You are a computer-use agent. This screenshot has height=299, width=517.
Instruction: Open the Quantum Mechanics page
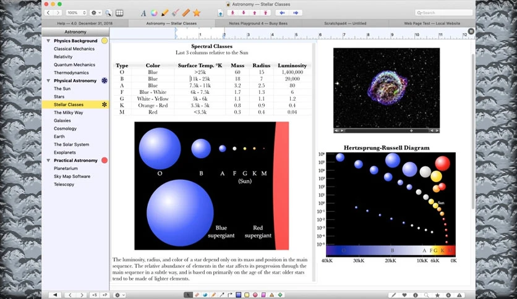pos(74,64)
